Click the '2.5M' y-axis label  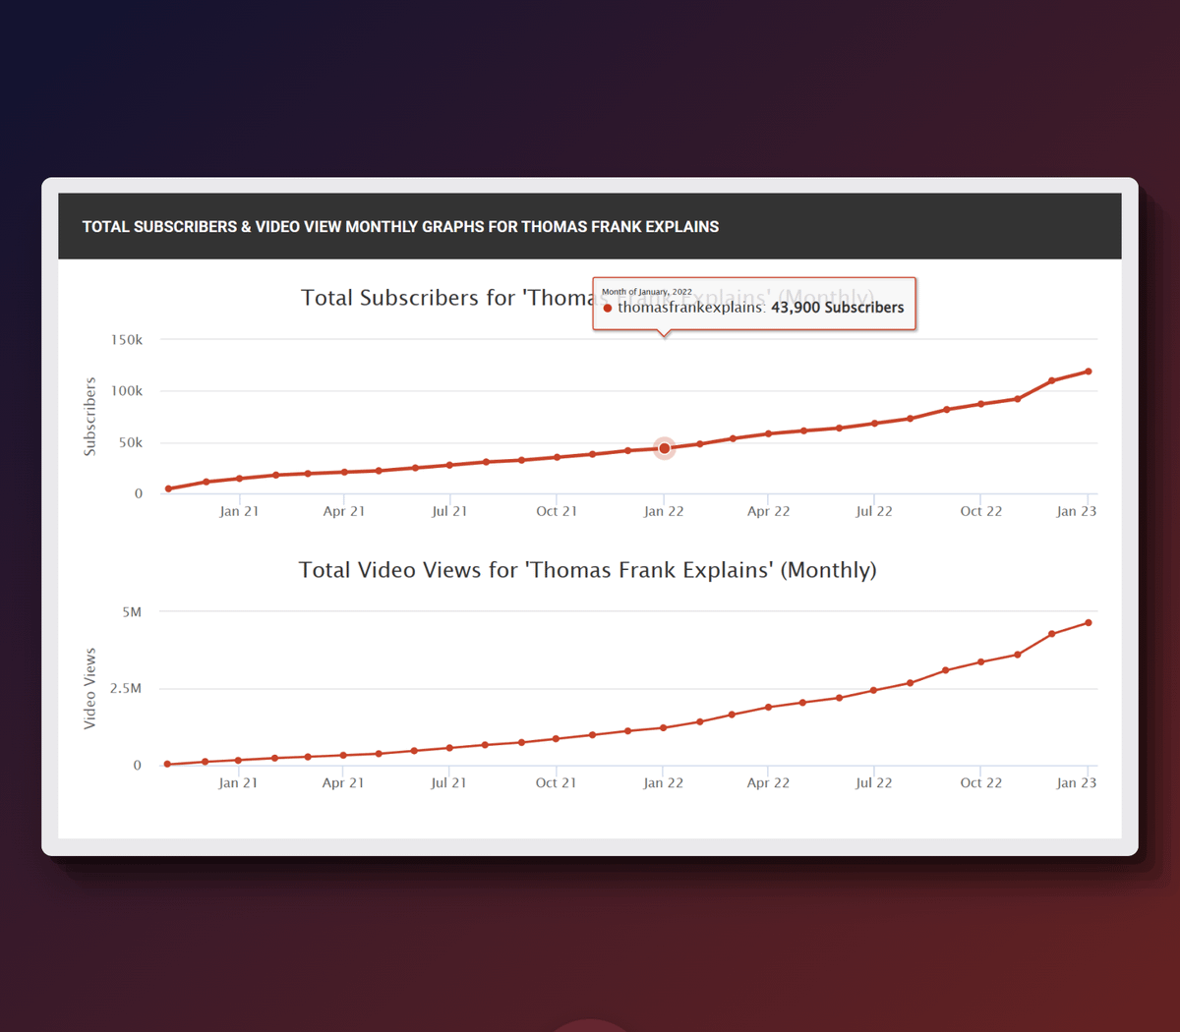[x=126, y=689]
